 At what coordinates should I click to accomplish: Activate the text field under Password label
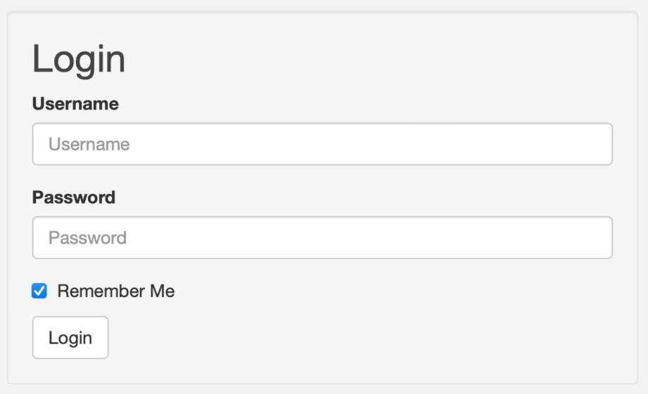coord(322,237)
